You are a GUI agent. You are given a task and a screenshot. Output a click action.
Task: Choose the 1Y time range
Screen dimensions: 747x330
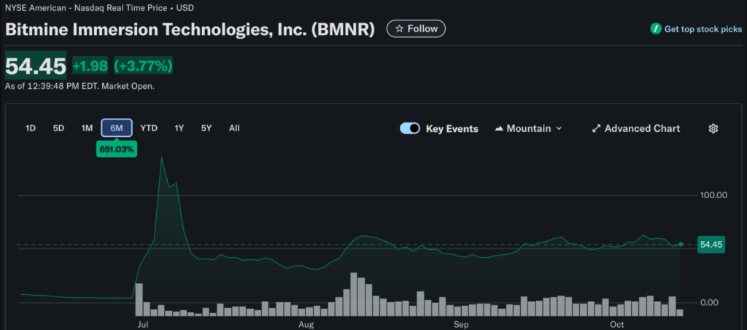(179, 128)
